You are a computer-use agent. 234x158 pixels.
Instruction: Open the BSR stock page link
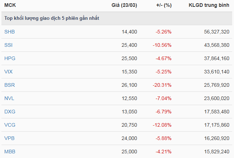9,85
